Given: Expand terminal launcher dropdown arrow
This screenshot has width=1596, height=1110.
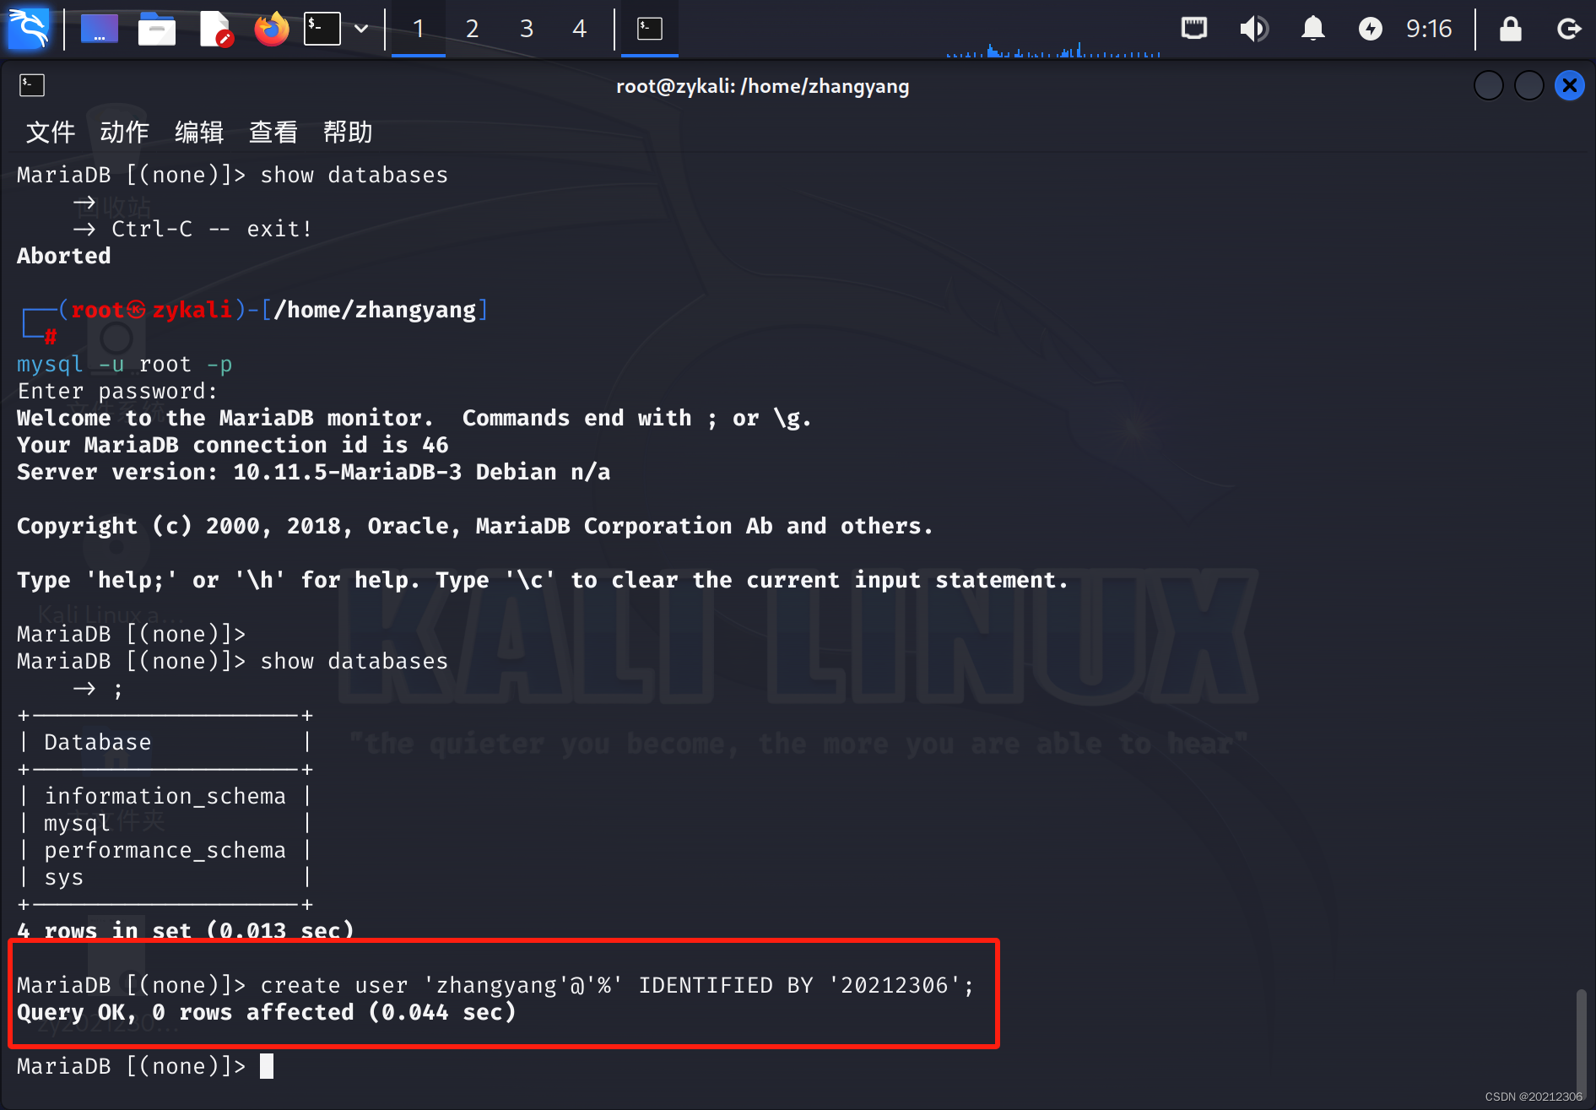Looking at the screenshot, I should click(x=361, y=29).
